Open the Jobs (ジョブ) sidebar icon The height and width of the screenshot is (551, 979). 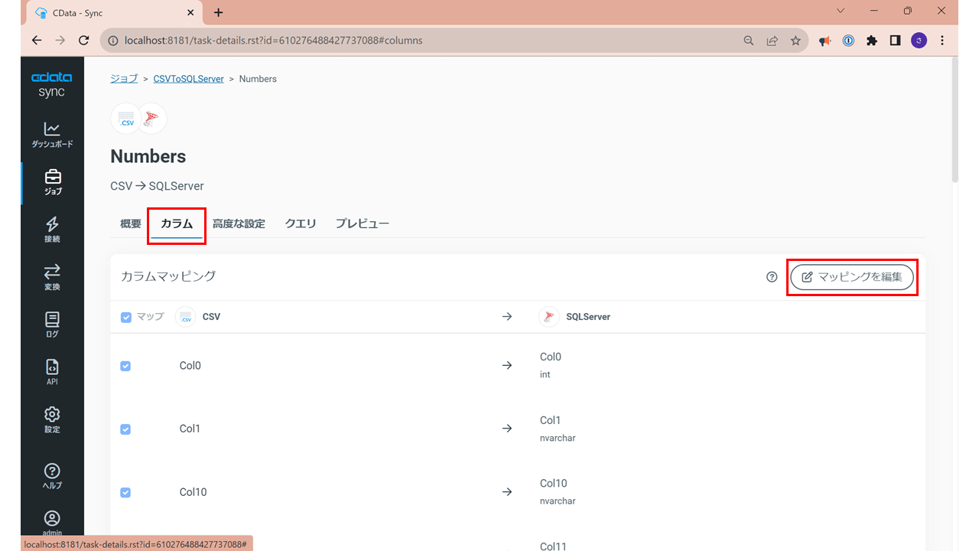53,182
